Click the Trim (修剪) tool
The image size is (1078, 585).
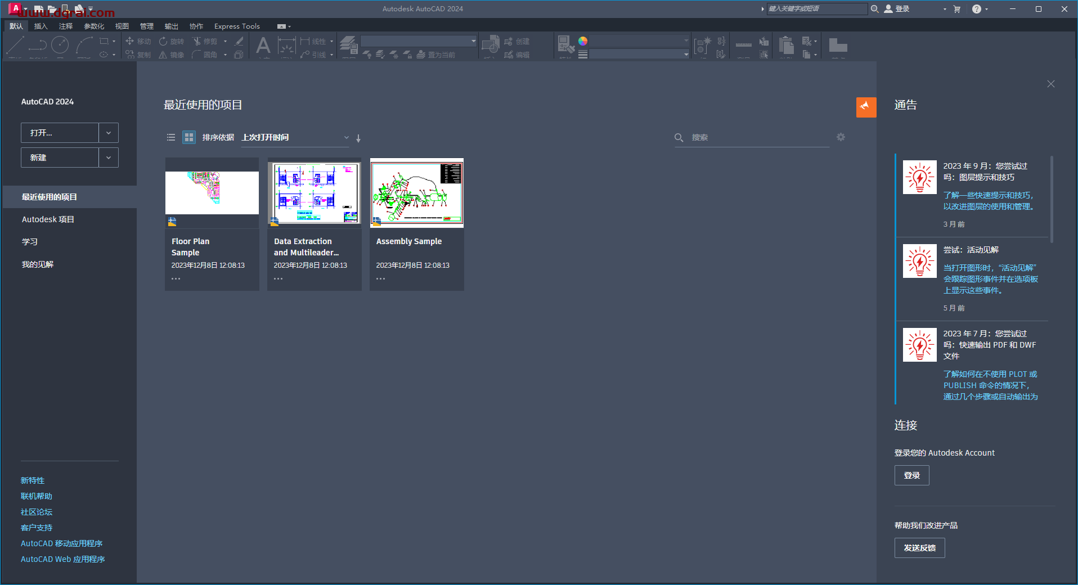pyautogui.click(x=205, y=41)
